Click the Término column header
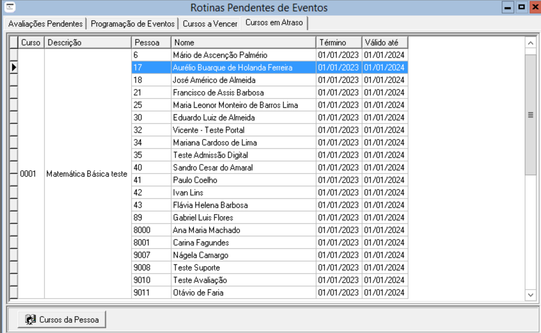Image resolution: width=541 pixels, height=333 pixels. tap(339, 43)
